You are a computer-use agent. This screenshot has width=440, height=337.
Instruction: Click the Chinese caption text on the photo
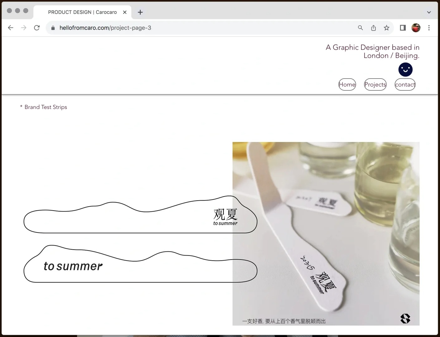(x=284, y=321)
